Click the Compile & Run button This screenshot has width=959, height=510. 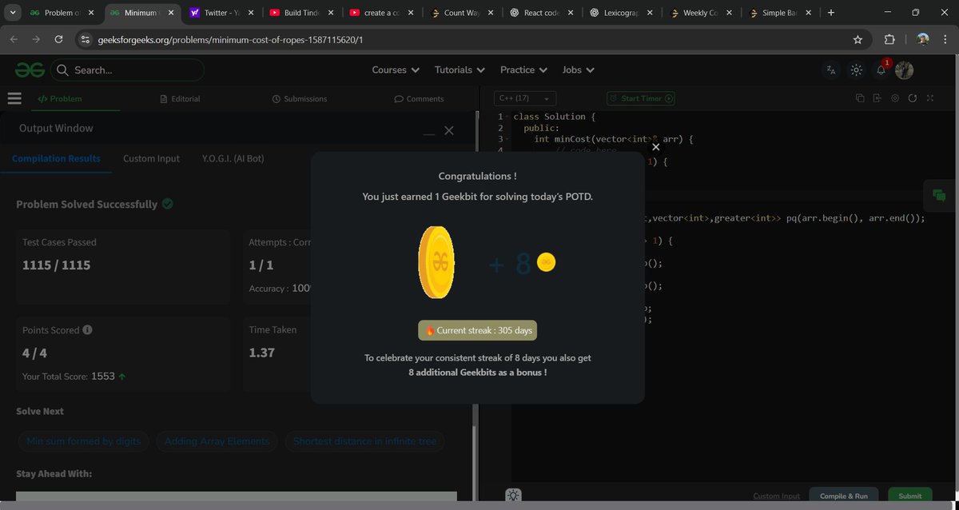pyautogui.click(x=843, y=496)
